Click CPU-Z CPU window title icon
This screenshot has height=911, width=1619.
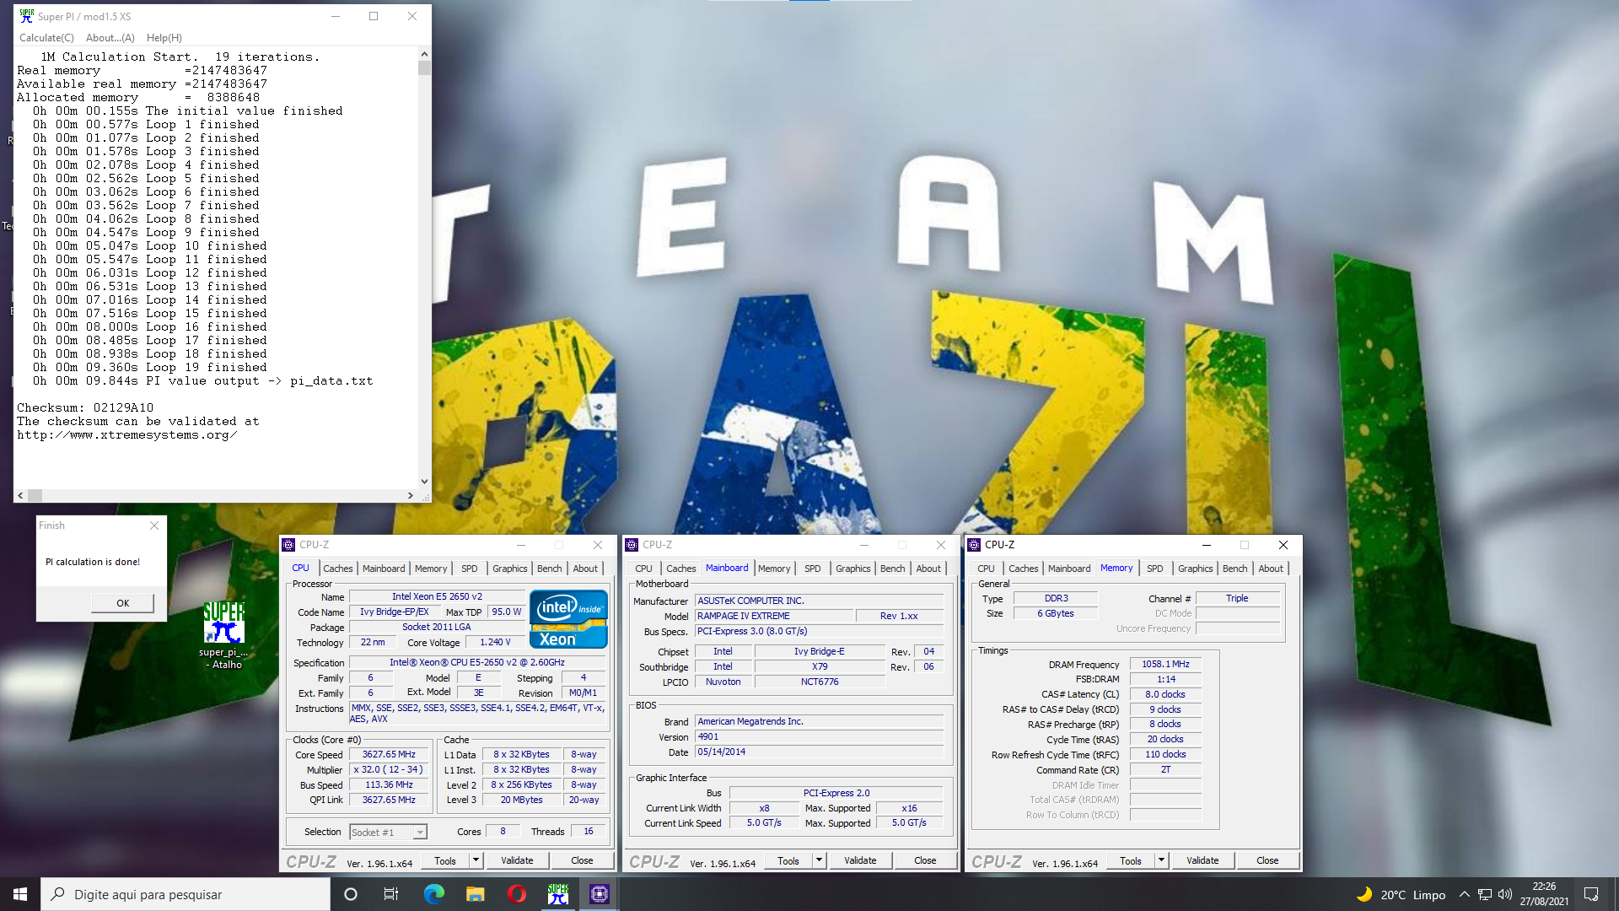tap(289, 545)
